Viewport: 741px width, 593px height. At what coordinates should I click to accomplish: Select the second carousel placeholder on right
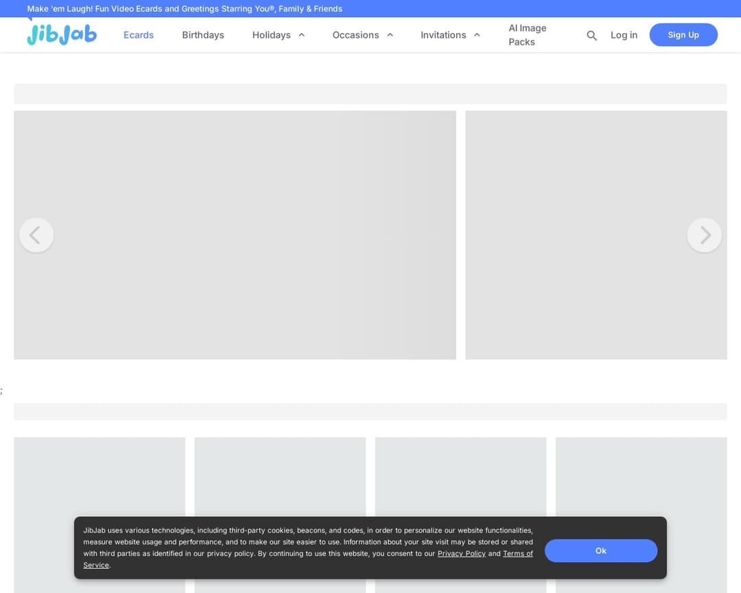(596, 172)
